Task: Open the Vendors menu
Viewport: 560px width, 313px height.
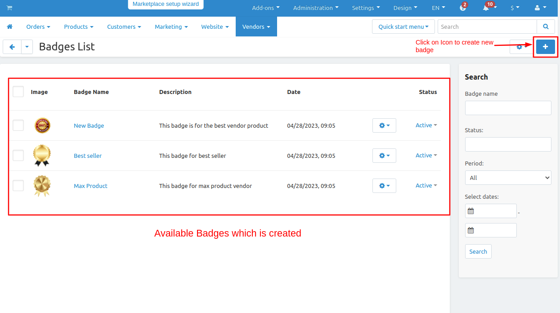Action: pyautogui.click(x=256, y=27)
